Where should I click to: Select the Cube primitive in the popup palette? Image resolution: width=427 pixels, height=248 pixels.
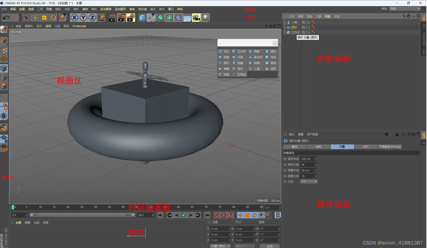[239, 51]
